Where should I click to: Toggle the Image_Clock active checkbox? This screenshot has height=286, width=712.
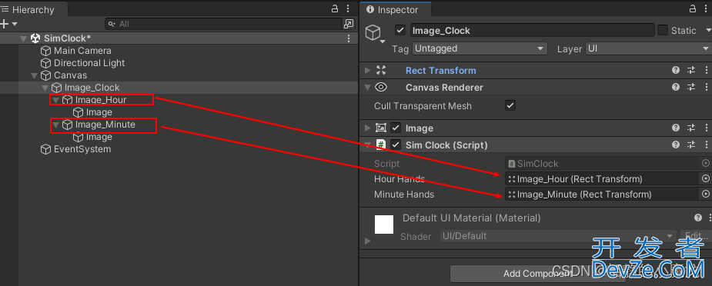(x=400, y=30)
